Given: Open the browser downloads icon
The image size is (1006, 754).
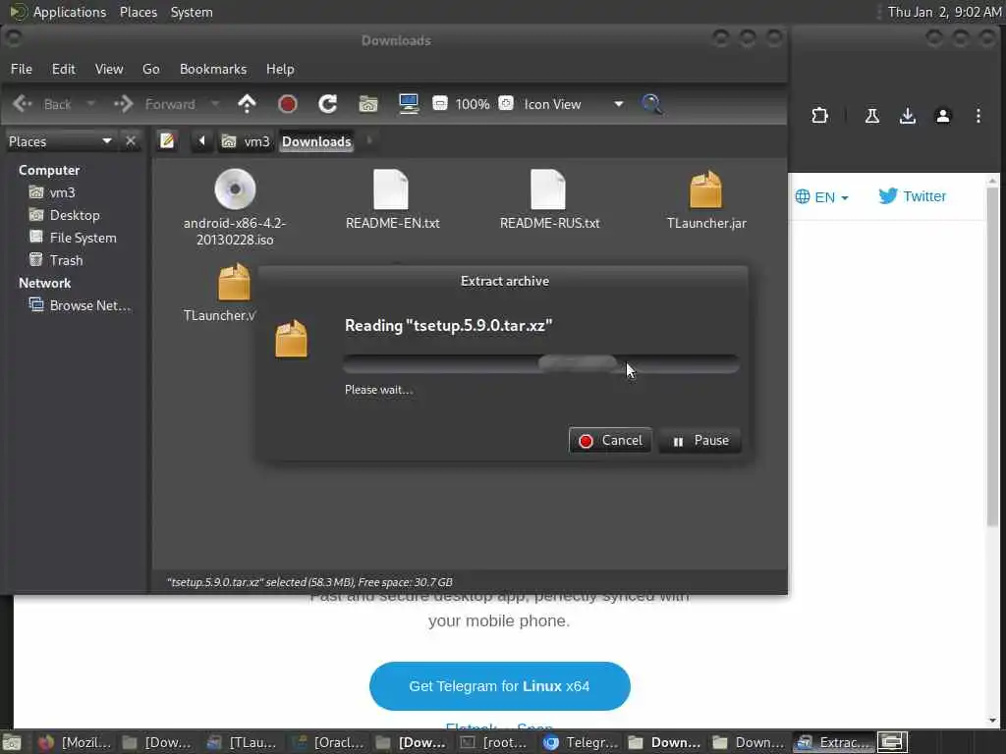Looking at the screenshot, I should (x=907, y=116).
